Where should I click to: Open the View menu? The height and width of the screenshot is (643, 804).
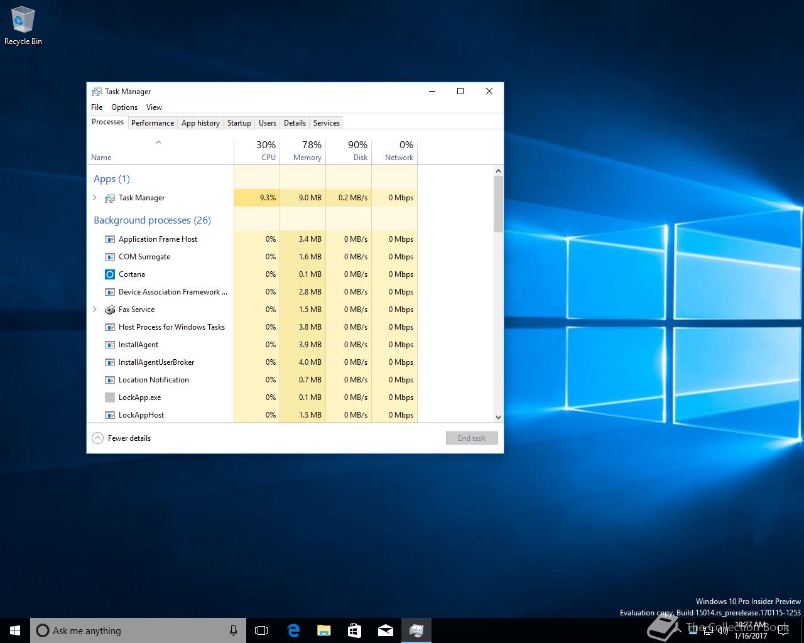pyautogui.click(x=154, y=107)
